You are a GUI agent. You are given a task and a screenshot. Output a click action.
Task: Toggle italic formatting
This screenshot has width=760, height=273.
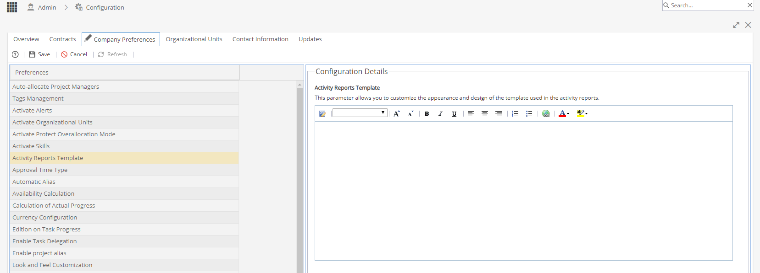tap(440, 113)
